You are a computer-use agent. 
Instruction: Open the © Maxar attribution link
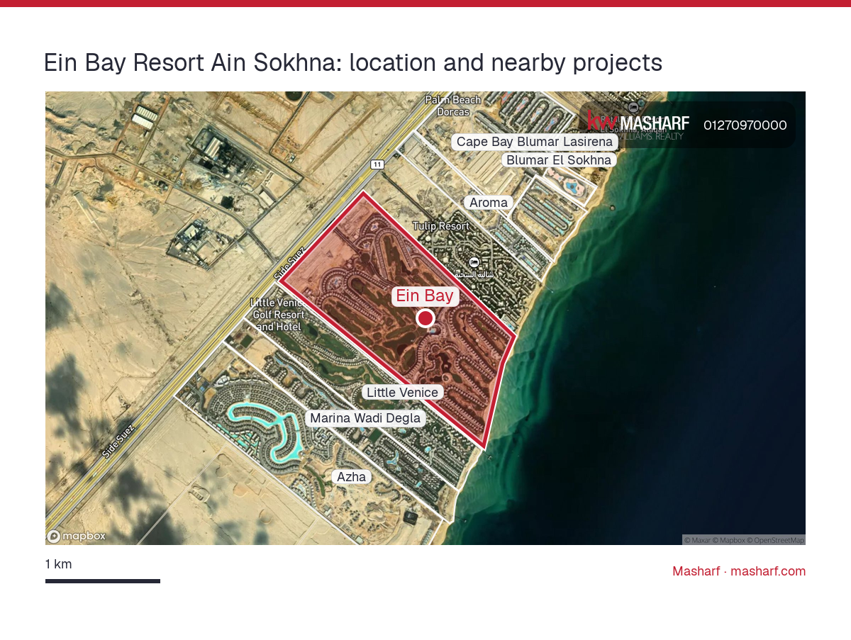tap(697, 540)
